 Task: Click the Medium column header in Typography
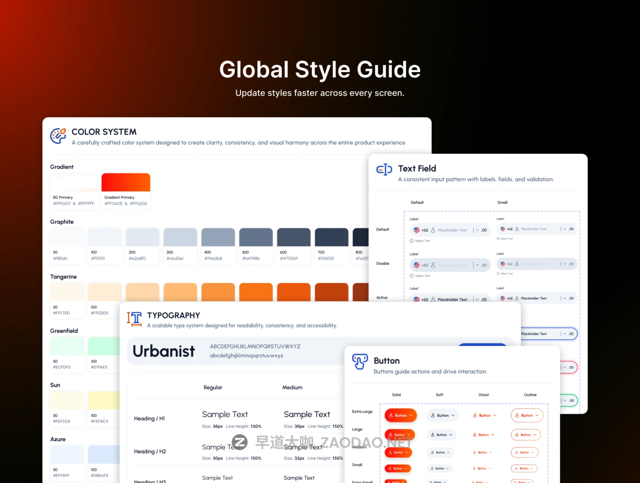292,388
